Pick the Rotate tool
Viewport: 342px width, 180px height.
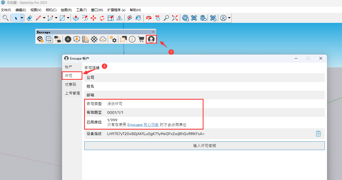click(x=102, y=18)
